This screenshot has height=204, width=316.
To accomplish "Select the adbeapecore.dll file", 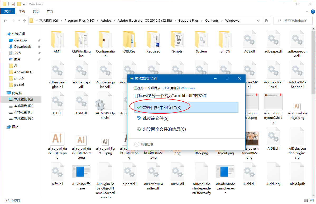I will coord(297,44).
